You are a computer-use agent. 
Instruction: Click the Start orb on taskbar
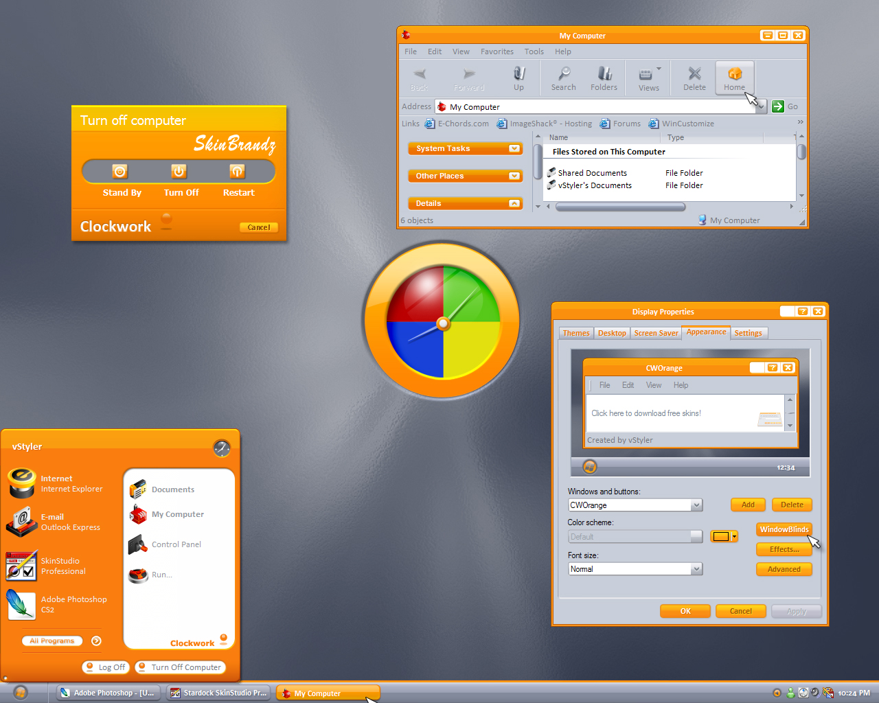(21, 693)
